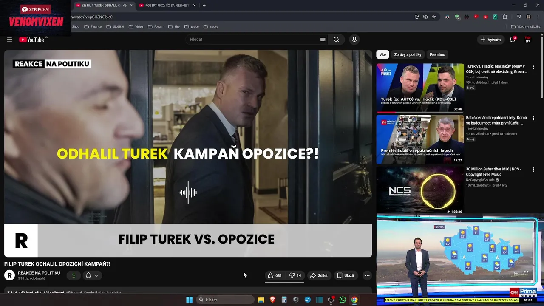Viewport: 544px width, 306px height.
Task: Open Calculator from the taskbar
Action: point(284,300)
